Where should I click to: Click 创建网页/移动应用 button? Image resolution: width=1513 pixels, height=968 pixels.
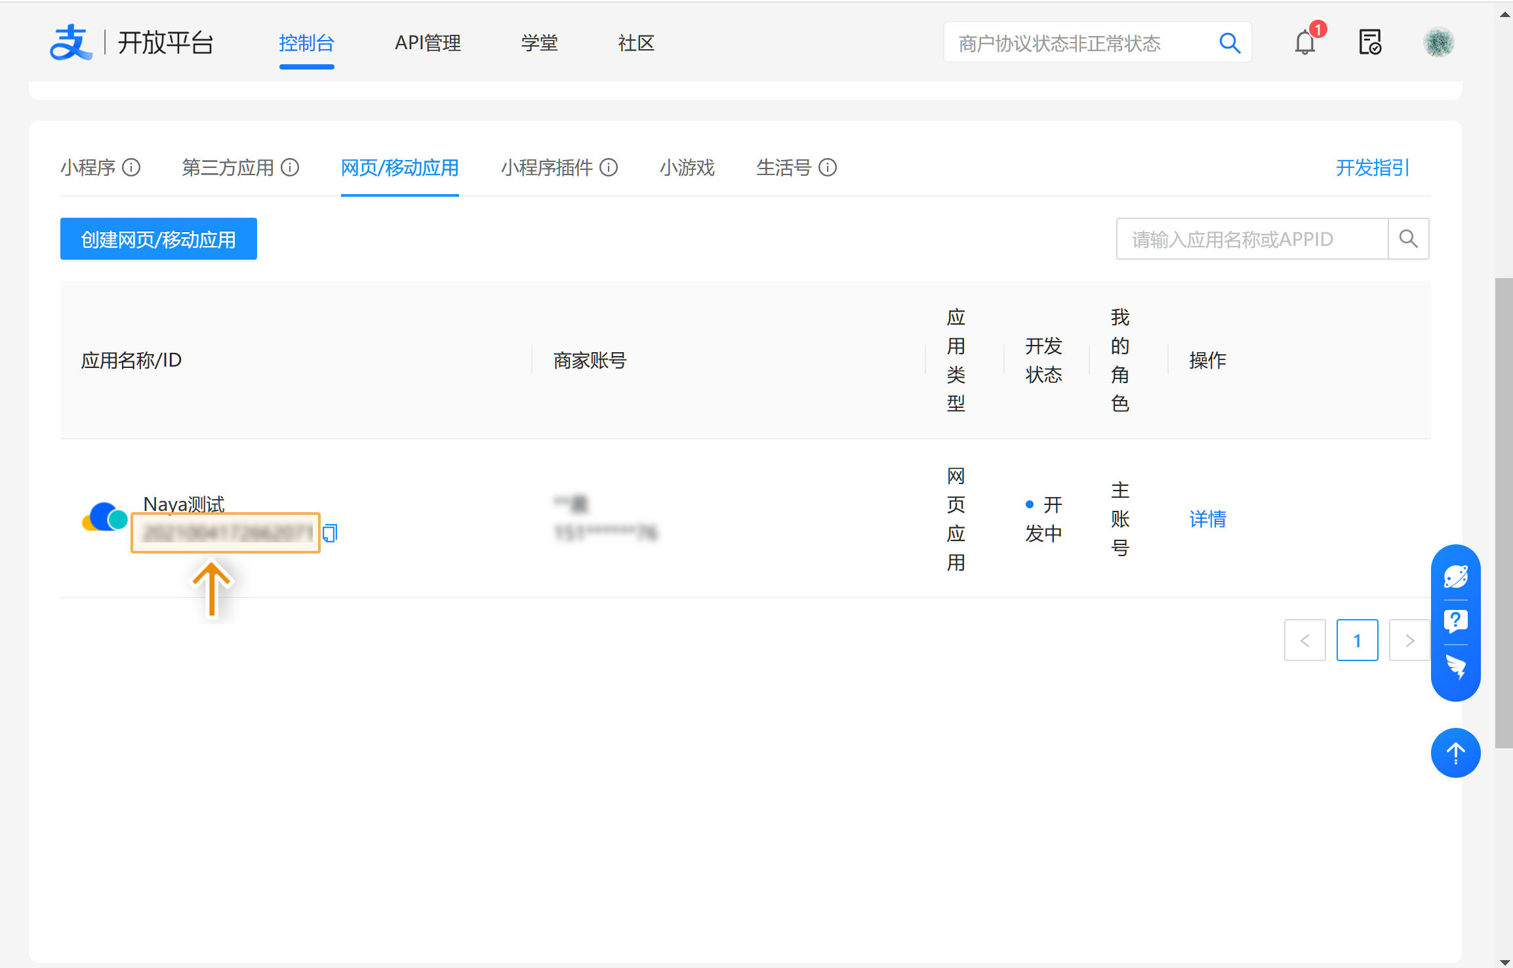pos(158,239)
